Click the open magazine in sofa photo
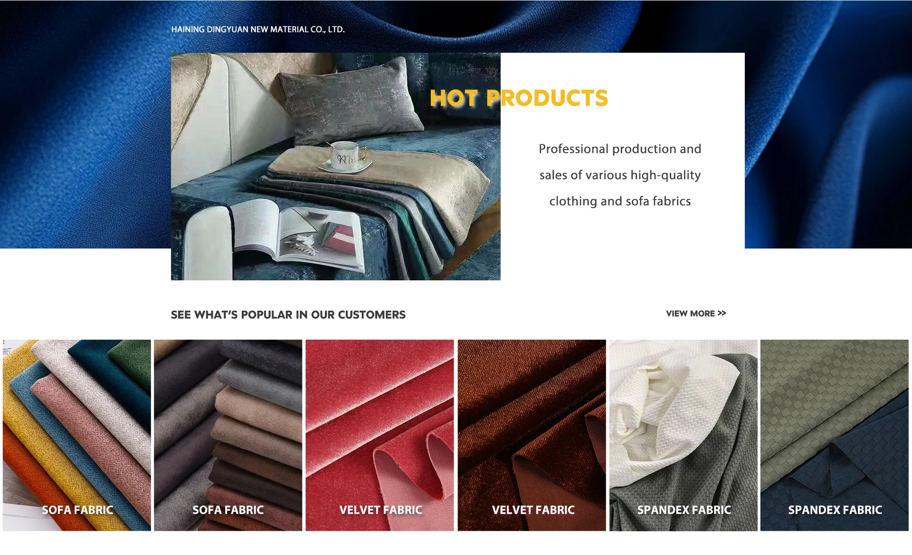Viewport: 912px width, 555px height. point(299,233)
